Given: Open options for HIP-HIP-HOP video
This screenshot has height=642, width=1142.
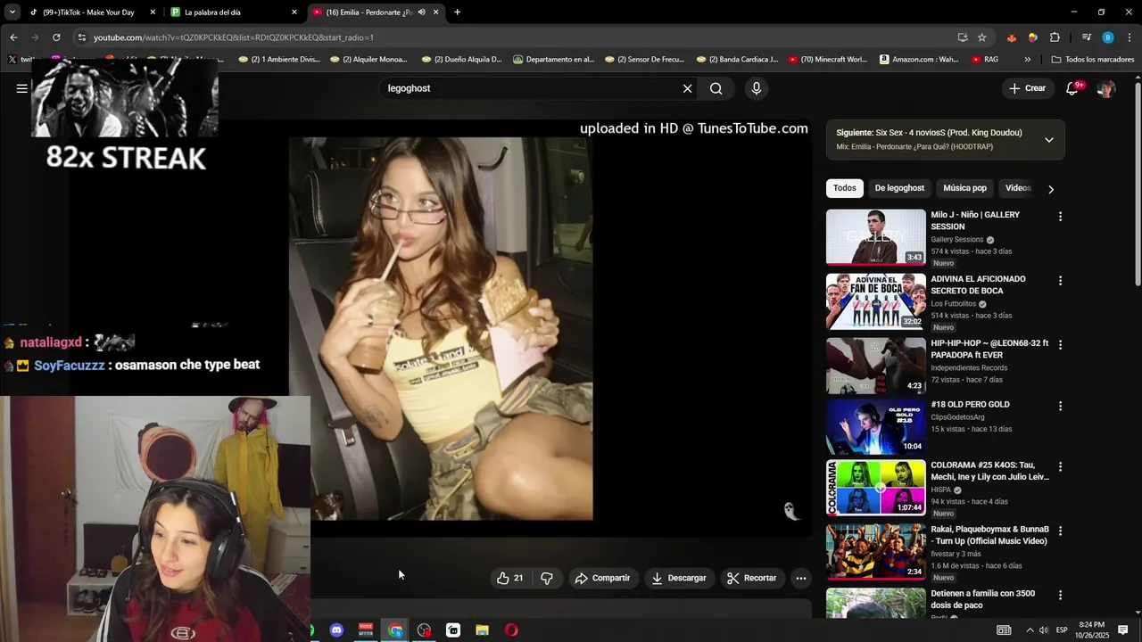Looking at the screenshot, I should click(1060, 345).
